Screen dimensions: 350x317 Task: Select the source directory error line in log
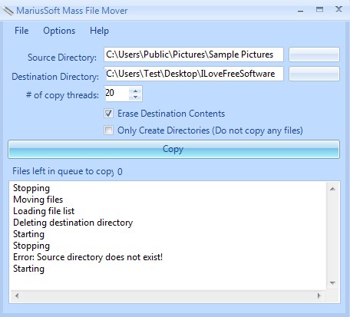87,257
